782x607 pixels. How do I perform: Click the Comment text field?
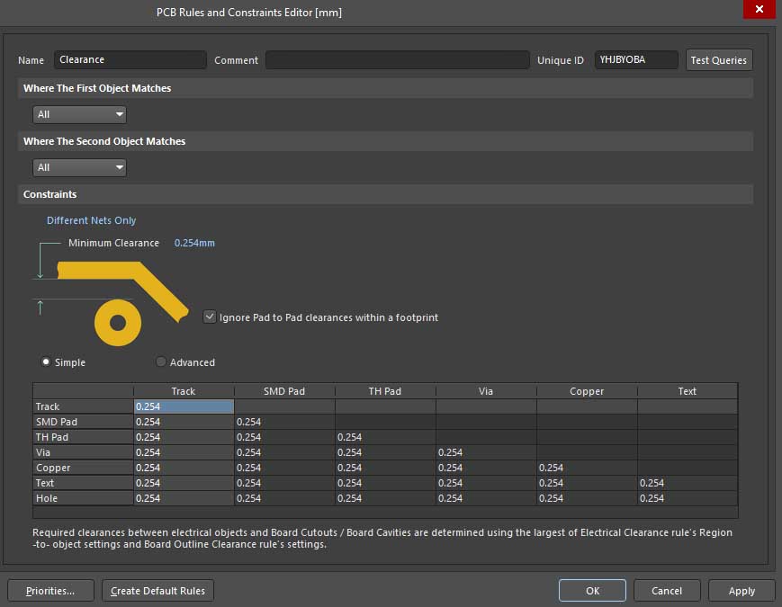[397, 60]
